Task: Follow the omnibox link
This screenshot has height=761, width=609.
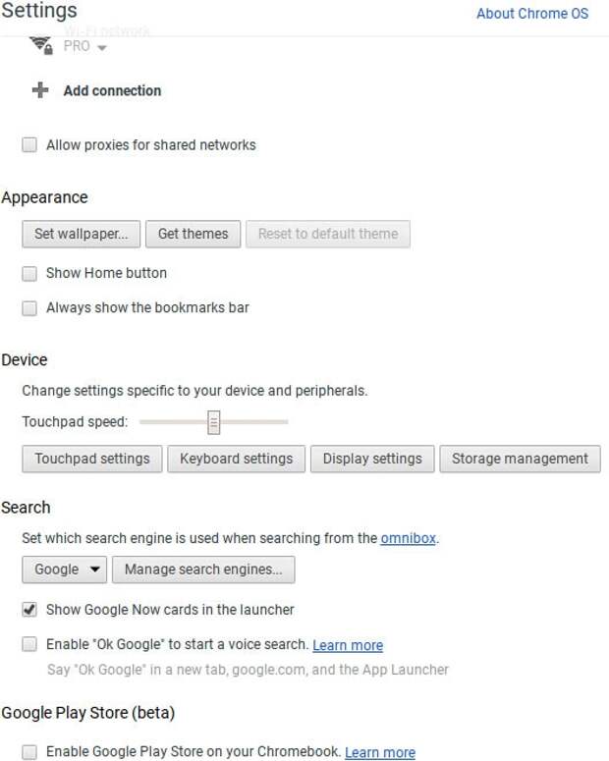Action: click(x=408, y=538)
